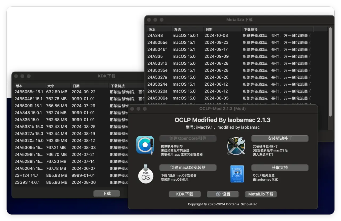Select MetalLib row 24A5320a
This screenshot has width=341, height=221.
237,91
